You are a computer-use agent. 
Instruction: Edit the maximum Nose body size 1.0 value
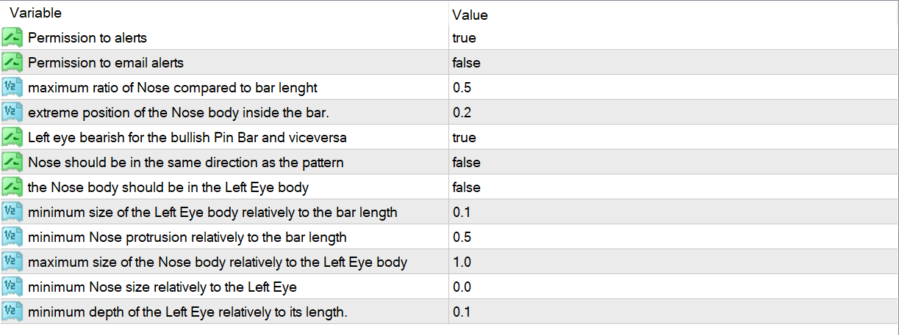pyautogui.click(x=462, y=262)
